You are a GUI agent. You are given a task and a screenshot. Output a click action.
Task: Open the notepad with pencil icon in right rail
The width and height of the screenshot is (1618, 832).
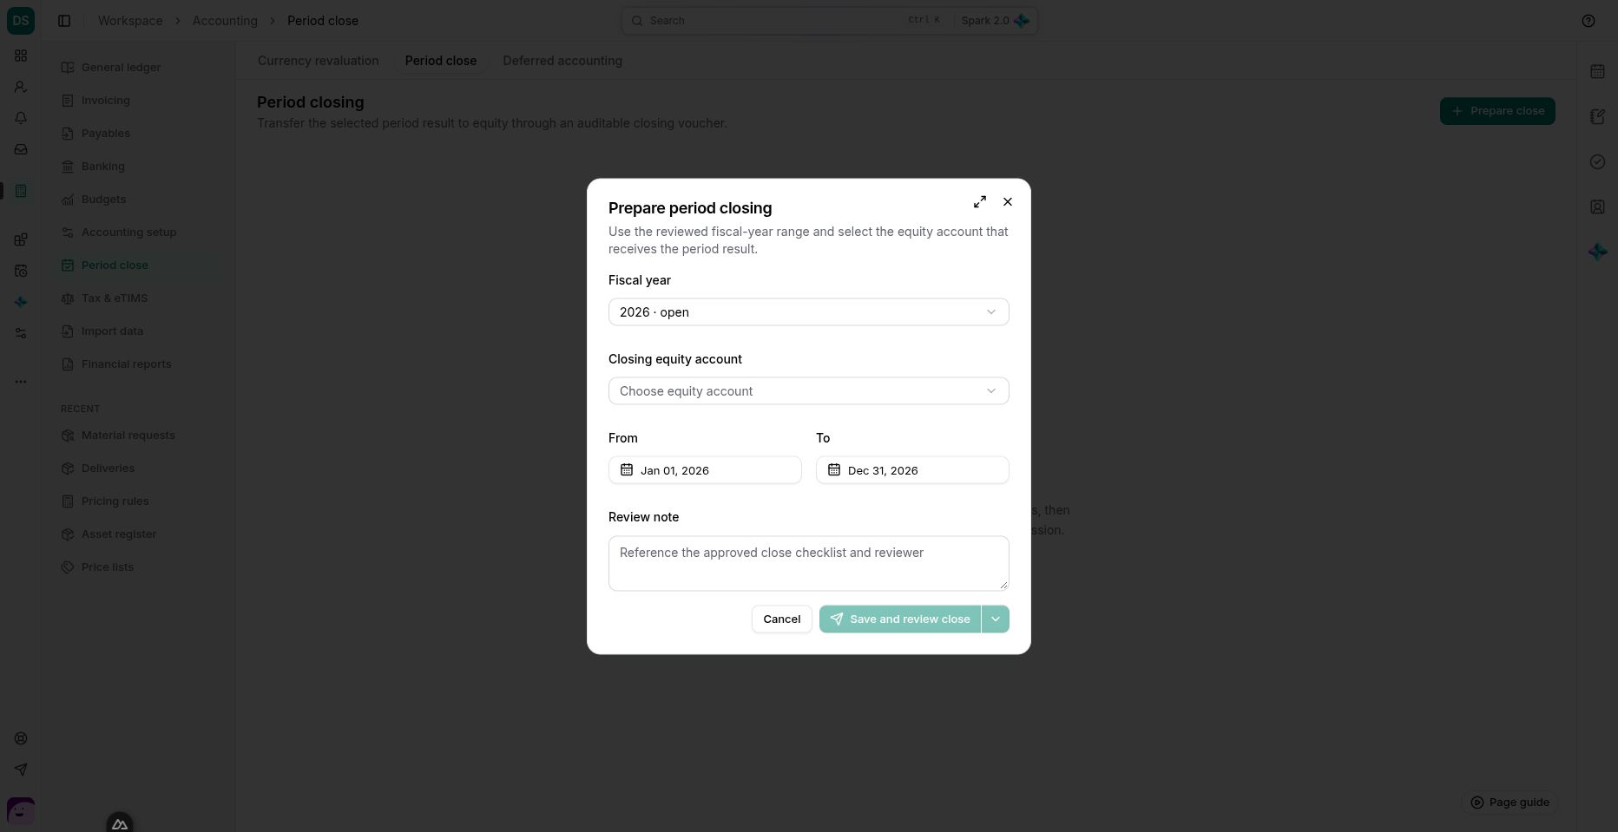[1597, 116]
